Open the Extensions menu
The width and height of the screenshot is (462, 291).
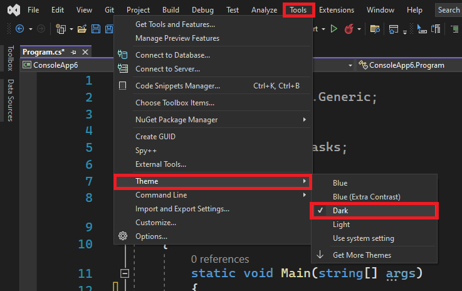coord(337,10)
